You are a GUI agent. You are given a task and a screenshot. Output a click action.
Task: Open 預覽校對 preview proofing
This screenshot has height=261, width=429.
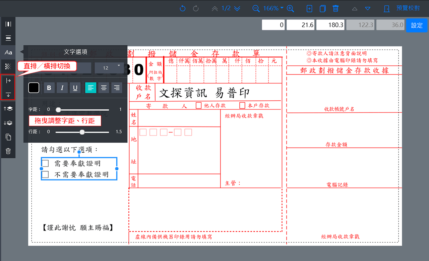(408, 8)
